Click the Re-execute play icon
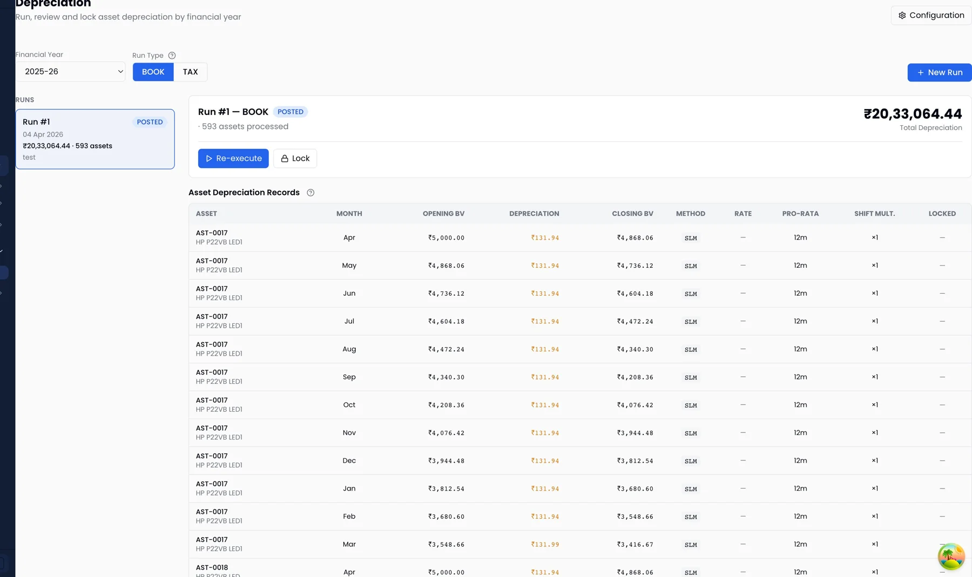 (209, 159)
